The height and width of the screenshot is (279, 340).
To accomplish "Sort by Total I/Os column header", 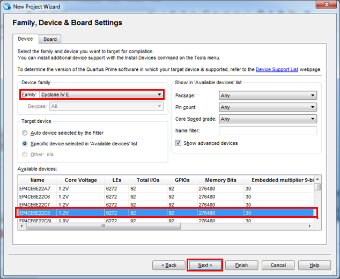I will pyautogui.click(x=148, y=180).
